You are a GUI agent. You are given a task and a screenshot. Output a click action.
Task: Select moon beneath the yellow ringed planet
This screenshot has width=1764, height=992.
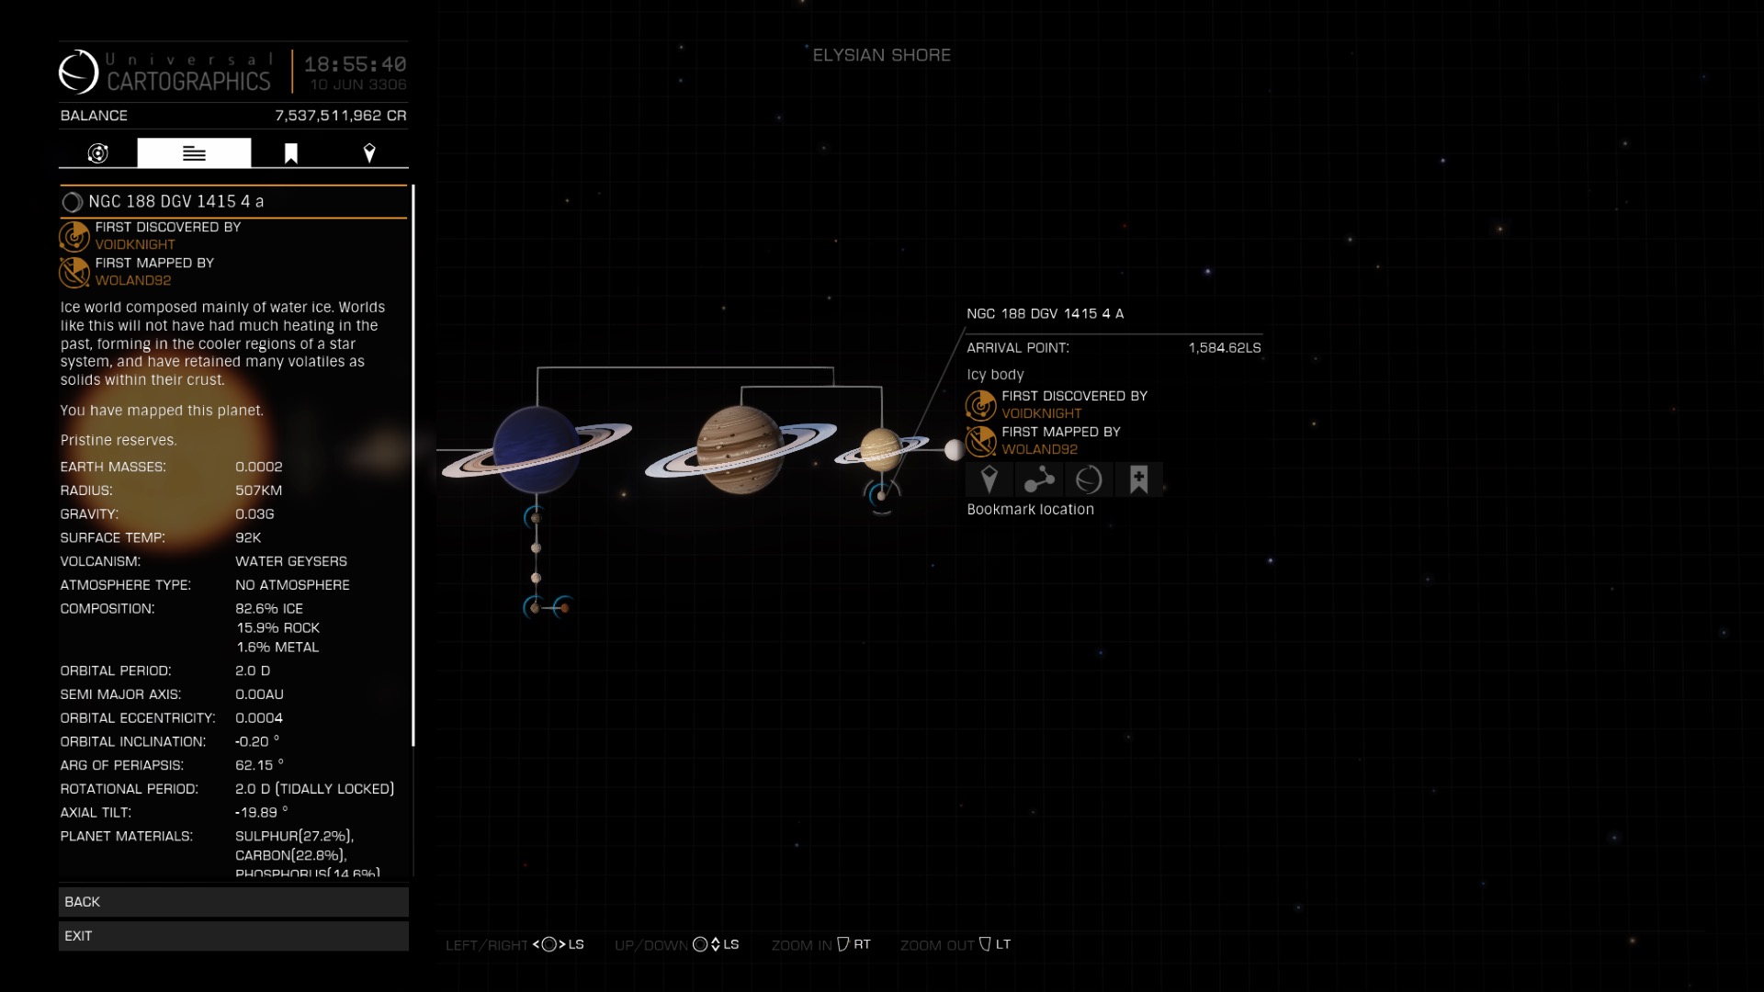click(x=881, y=496)
